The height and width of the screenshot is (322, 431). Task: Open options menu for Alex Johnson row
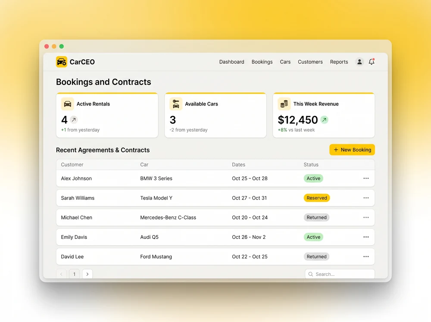tap(366, 178)
